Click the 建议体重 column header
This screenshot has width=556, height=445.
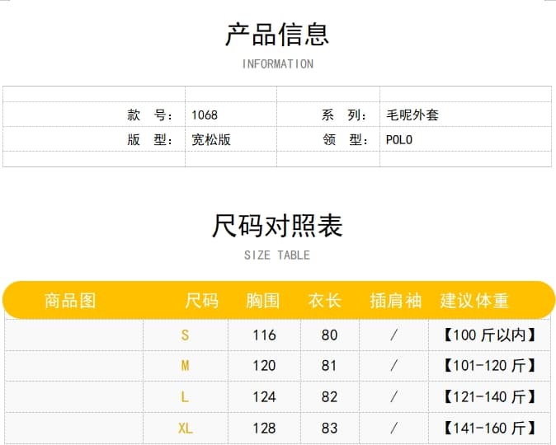474,301
